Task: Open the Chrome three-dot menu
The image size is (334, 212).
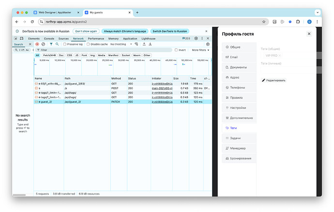Action: tap(317, 22)
